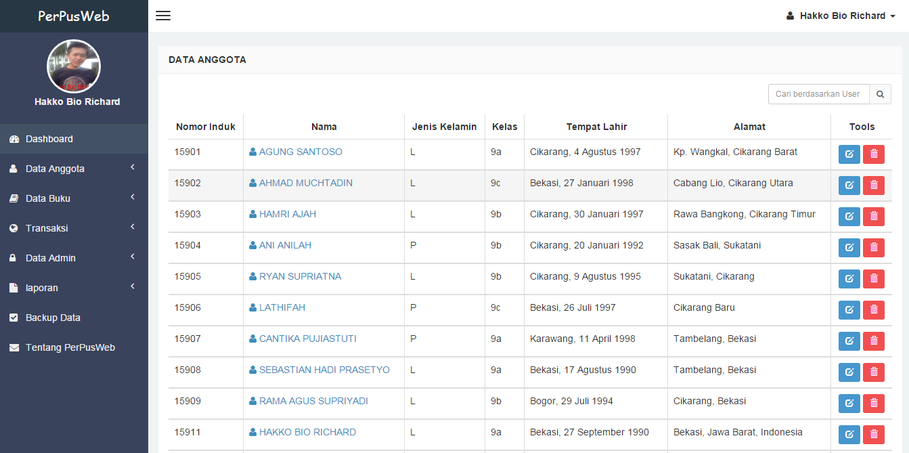Open the Backup Data menu item
The width and height of the screenshot is (909, 453).
pyautogui.click(x=74, y=318)
